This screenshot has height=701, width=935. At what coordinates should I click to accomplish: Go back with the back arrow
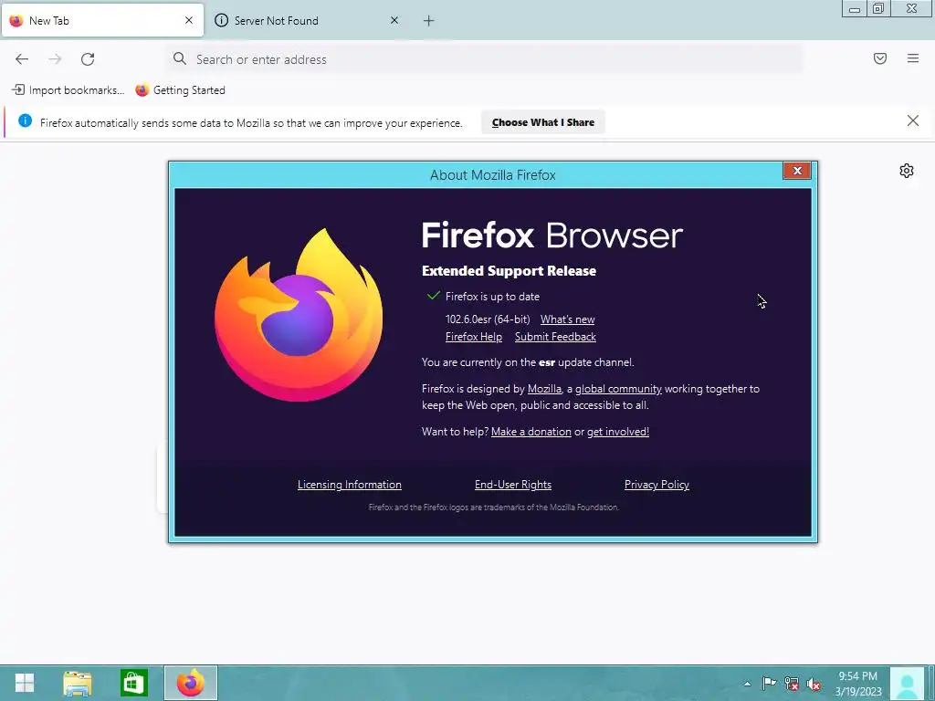22,59
